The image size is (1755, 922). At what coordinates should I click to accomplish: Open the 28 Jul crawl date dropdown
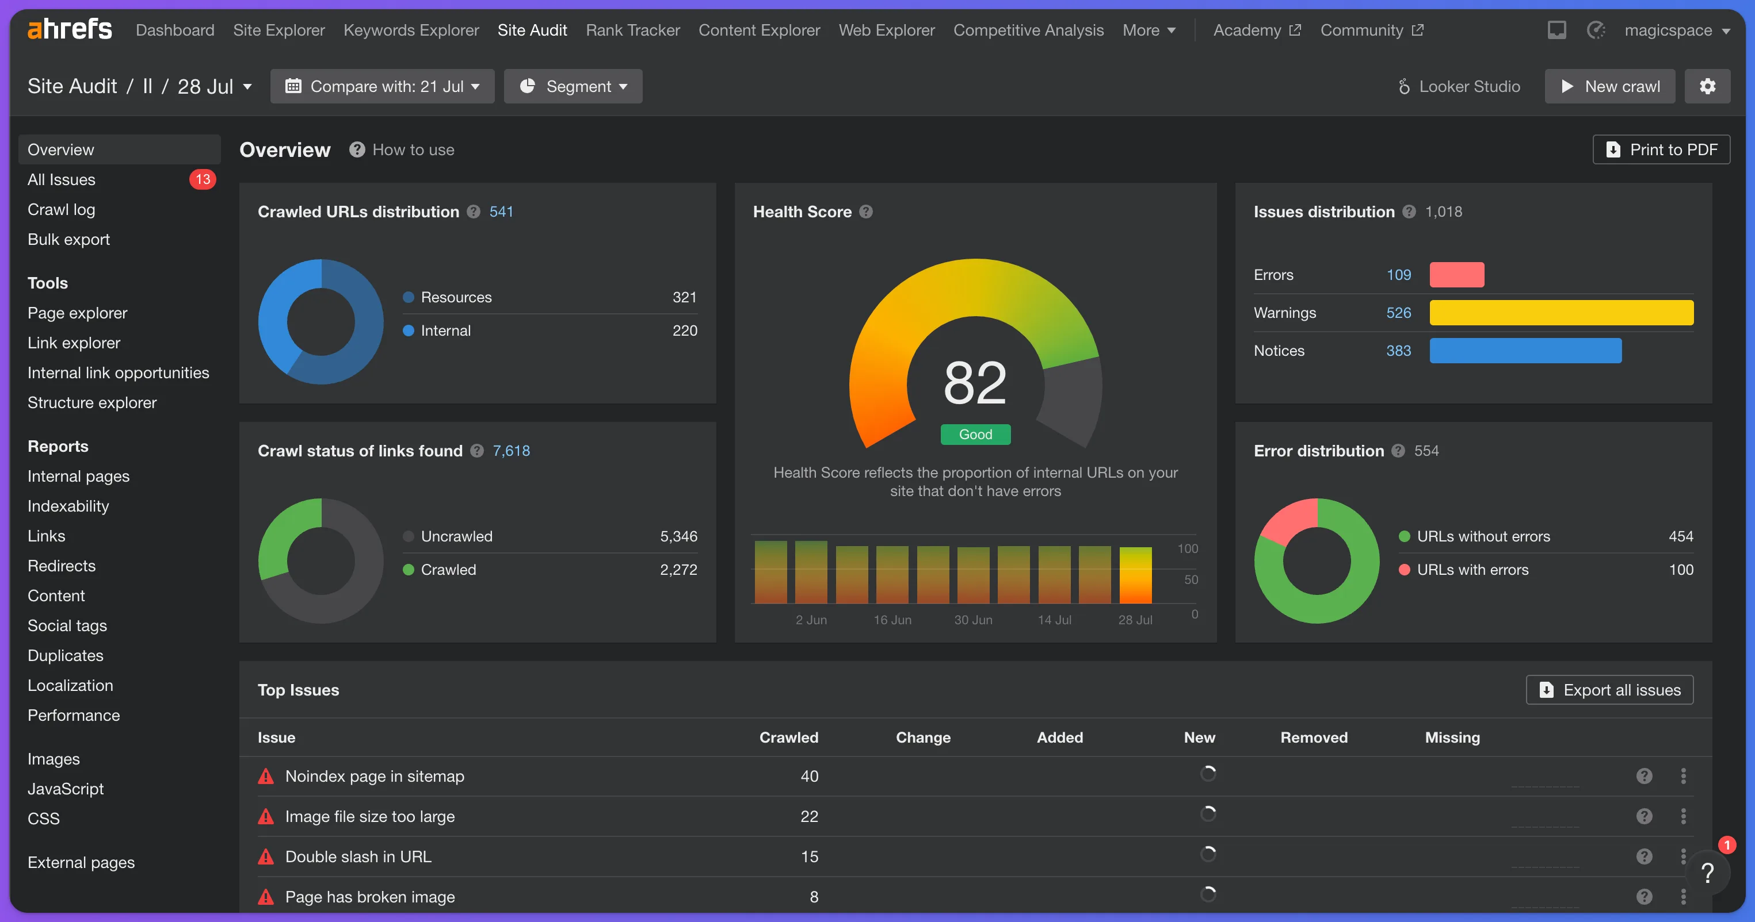(x=215, y=86)
